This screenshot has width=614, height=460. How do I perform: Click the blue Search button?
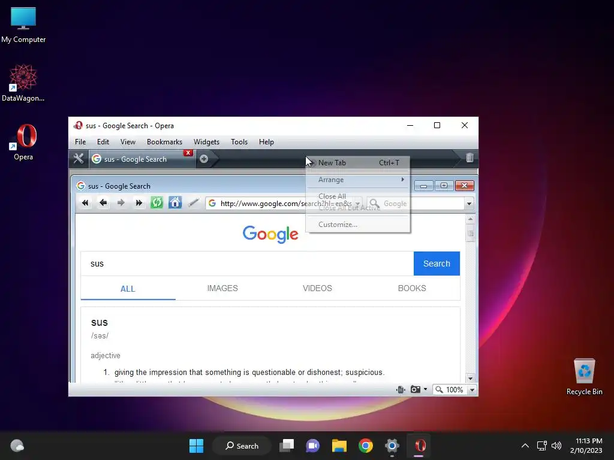pos(437,264)
